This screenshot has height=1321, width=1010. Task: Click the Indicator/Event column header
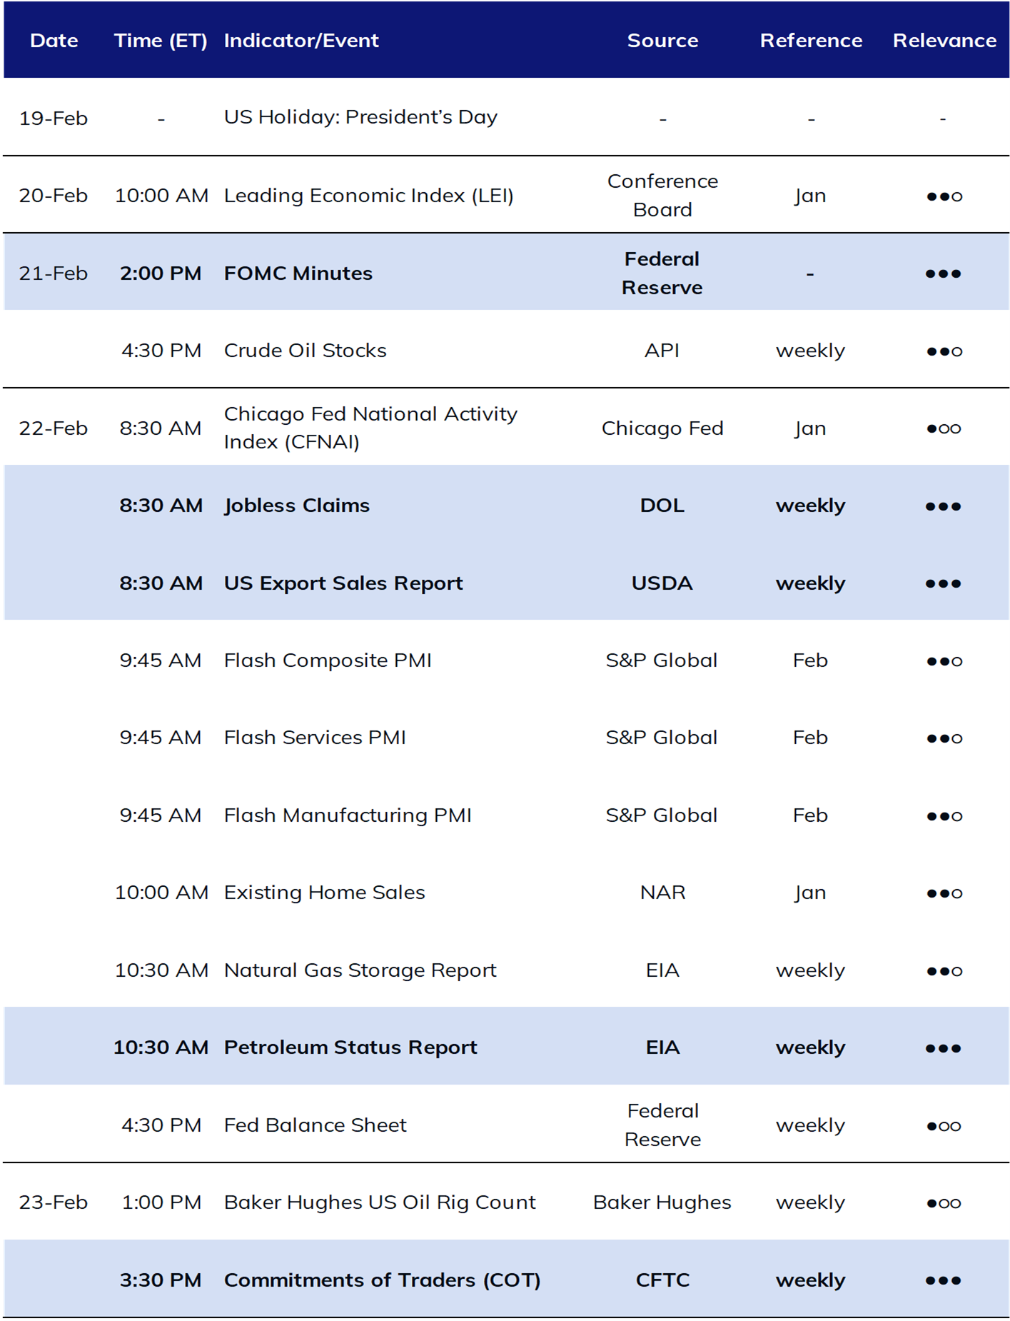[x=301, y=41]
